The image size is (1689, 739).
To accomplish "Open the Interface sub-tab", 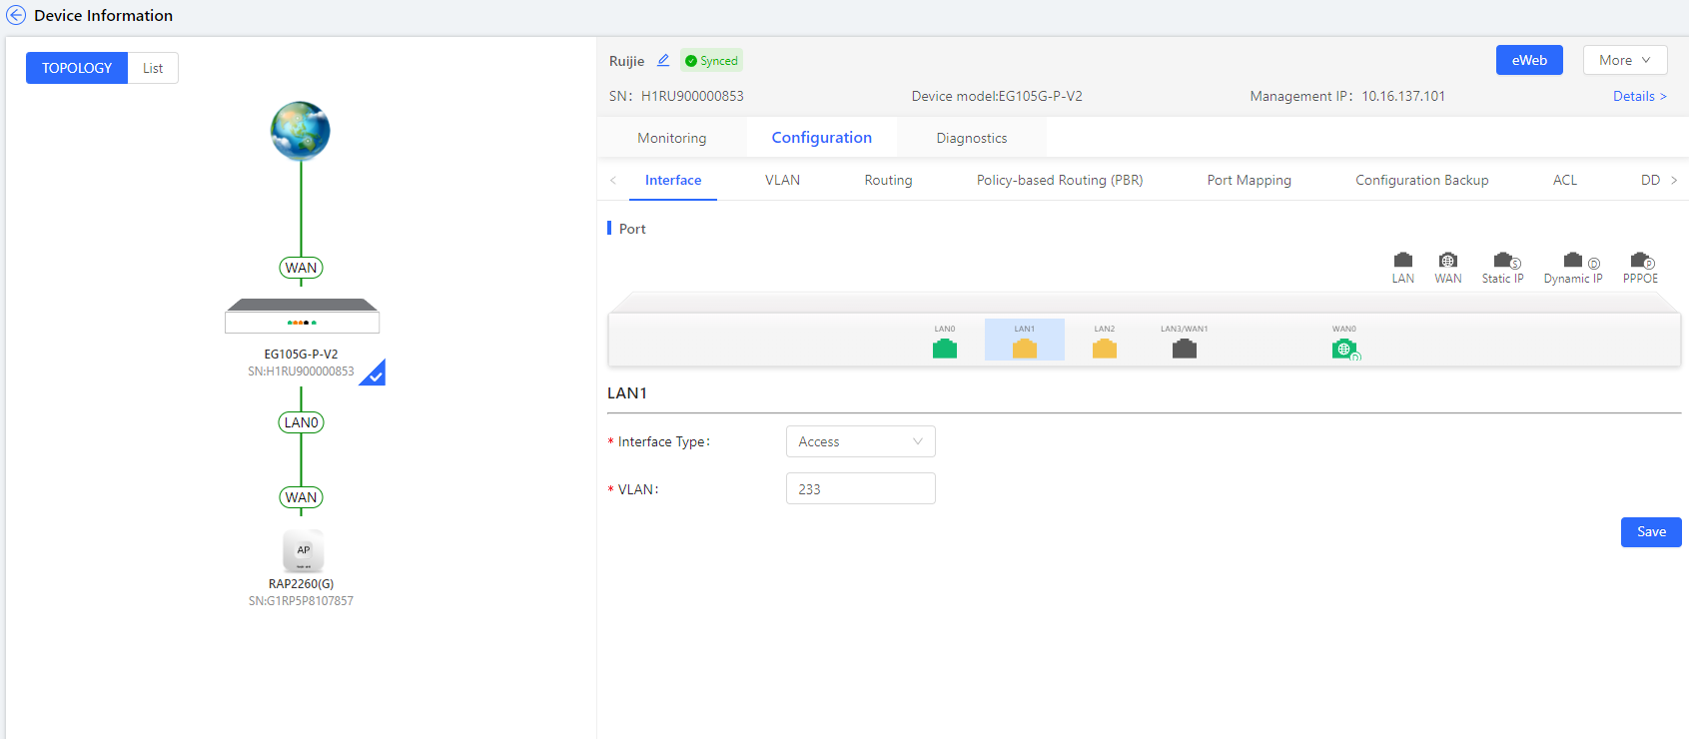I will [x=673, y=180].
